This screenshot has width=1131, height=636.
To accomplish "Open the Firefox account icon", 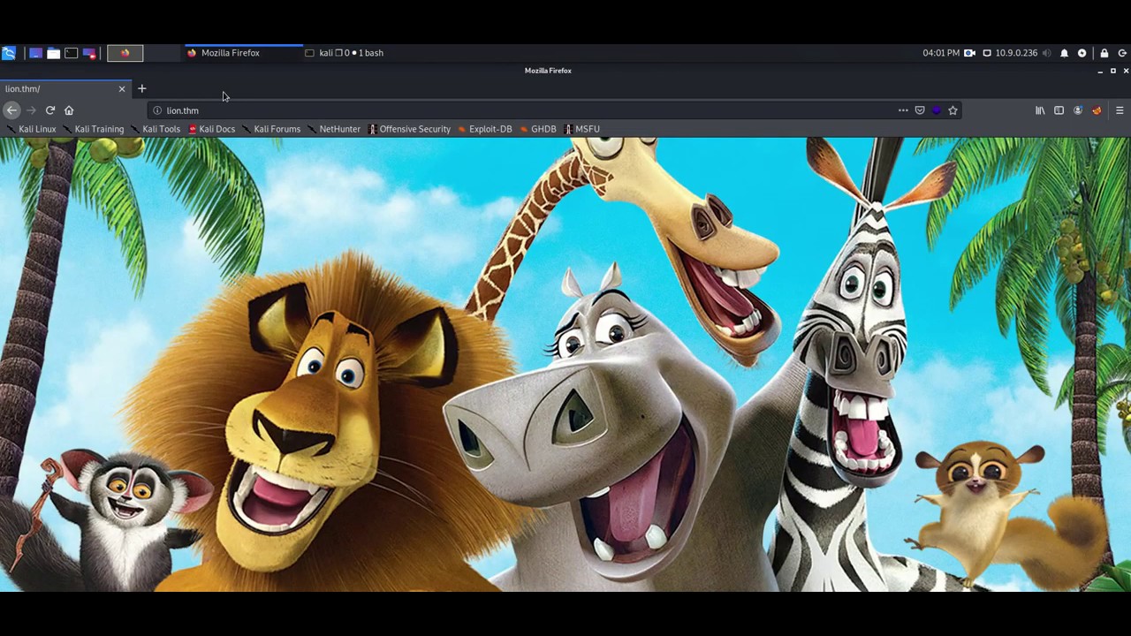I will [1078, 110].
